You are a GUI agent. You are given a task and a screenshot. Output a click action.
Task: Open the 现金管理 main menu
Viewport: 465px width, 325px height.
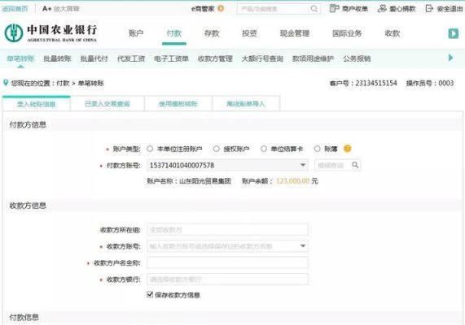[295, 33]
